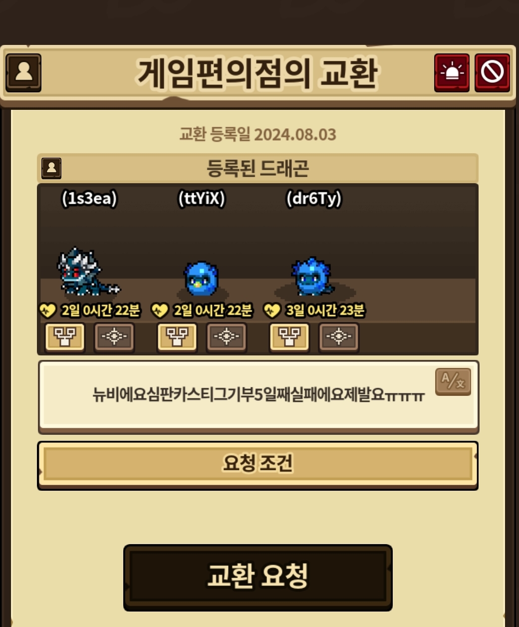Tap target detail icon for ttYiX dragon
Viewport: 519px width, 627px height.
tap(227, 337)
